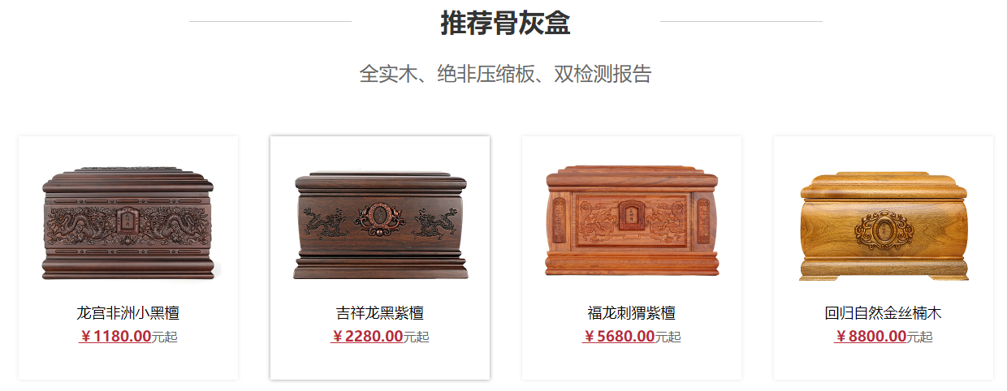
Task: Click the oval emblem on 金丝楠木 urn
Action: [x=884, y=229]
